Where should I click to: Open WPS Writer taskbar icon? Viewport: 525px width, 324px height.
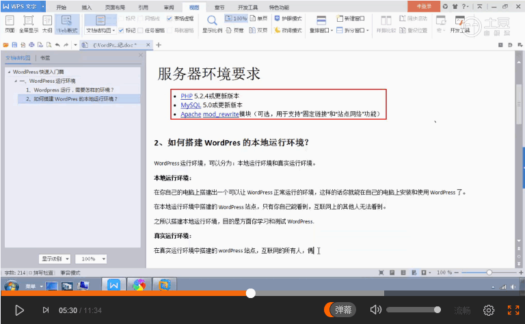(x=114, y=285)
